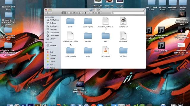Screen dimensions: 190x106
Task: Open the gear Action menu dropdown
Action: [86, 13]
